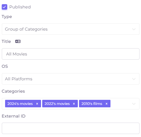141x137 pixels.
Task: Click the chevron arrow in the Type field
Action: [x=134, y=29]
